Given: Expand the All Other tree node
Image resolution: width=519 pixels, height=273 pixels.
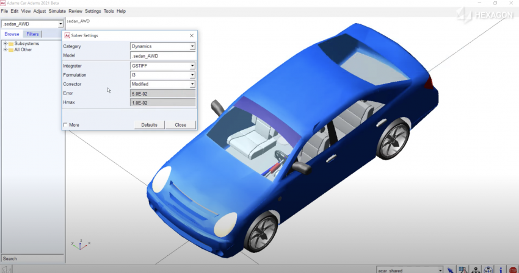Looking at the screenshot, I should pyautogui.click(x=5, y=49).
